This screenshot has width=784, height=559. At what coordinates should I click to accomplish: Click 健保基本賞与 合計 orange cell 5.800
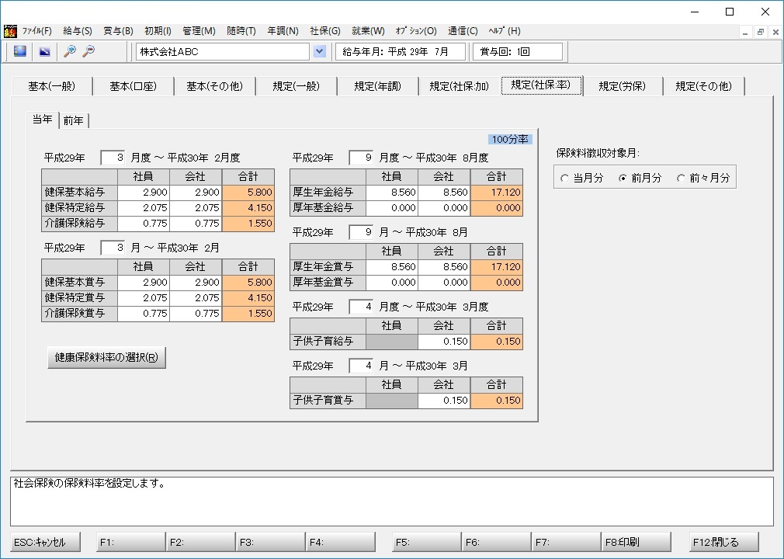point(248,283)
